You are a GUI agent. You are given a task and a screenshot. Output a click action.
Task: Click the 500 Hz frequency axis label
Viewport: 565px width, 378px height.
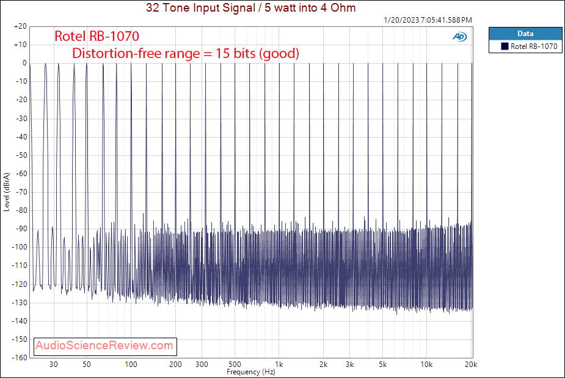tap(235, 365)
